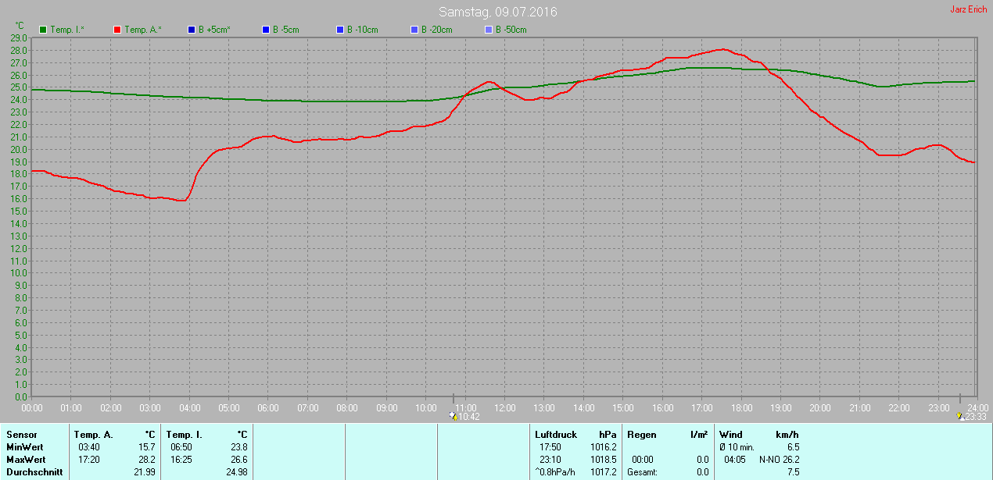
Task: Toggle the B +5cm legend entry
Action: pos(192,30)
